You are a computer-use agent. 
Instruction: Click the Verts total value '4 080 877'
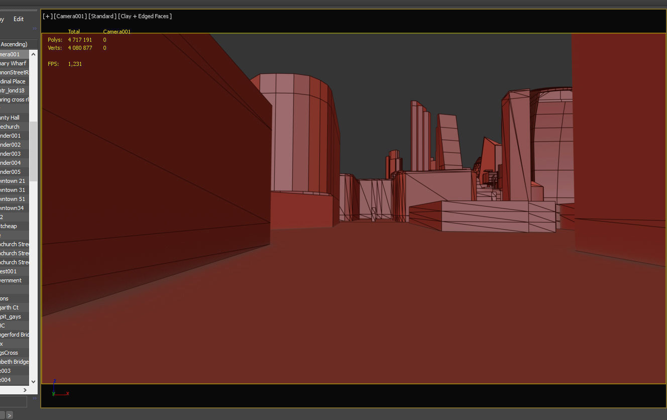[80, 48]
